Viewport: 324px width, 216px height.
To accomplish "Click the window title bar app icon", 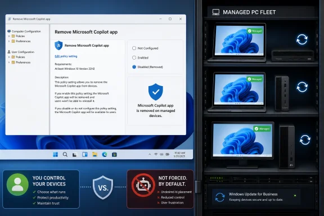I will point(10,19).
